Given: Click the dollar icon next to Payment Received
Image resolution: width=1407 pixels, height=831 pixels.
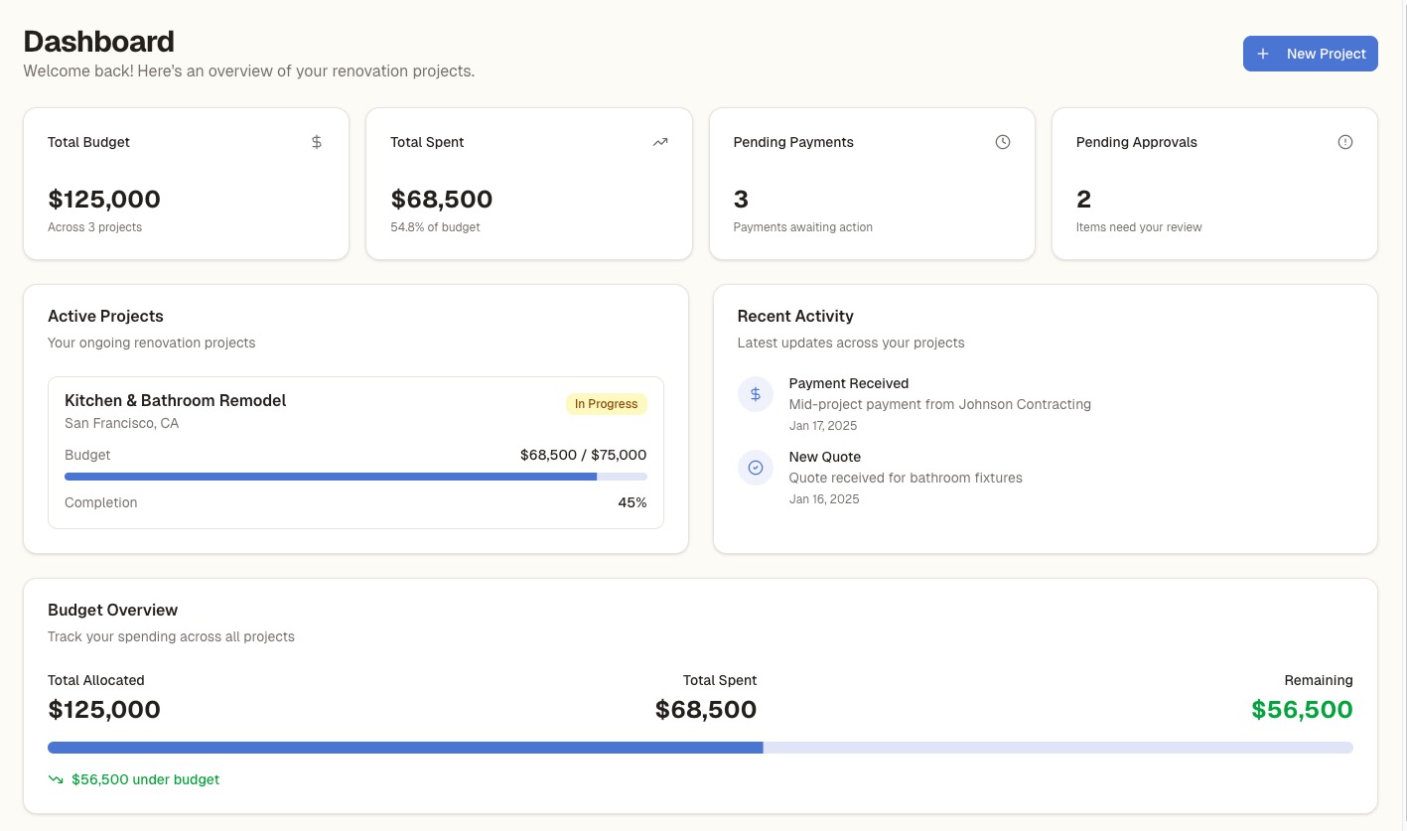Looking at the screenshot, I should tap(756, 394).
